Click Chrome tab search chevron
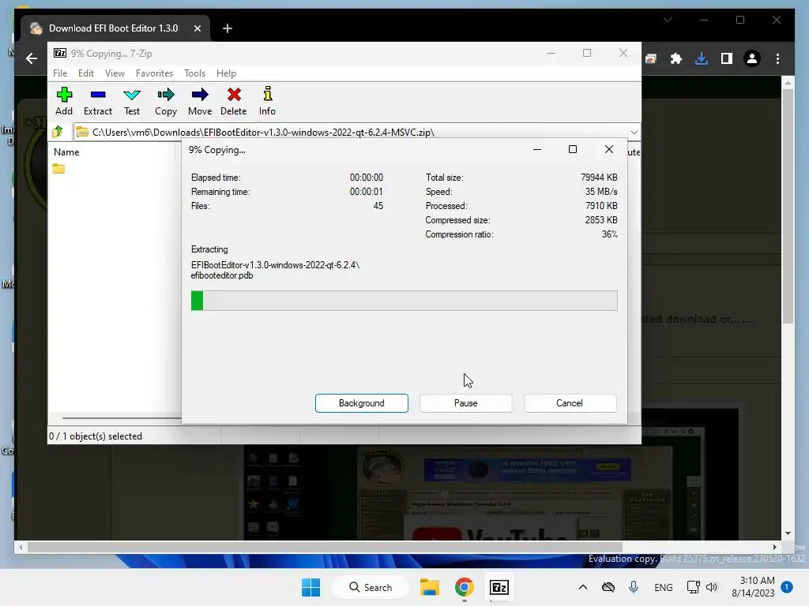 click(x=668, y=20)
